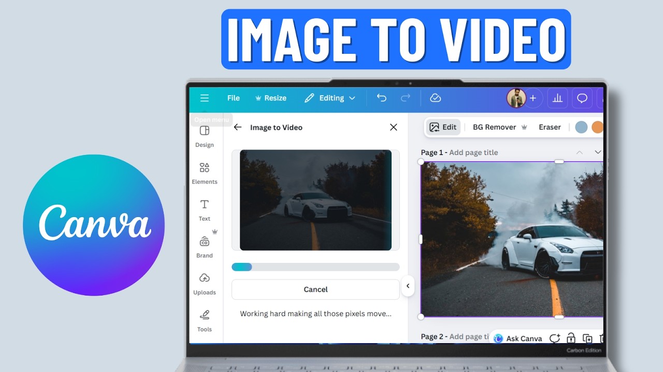Click the 'Working hard making all those pixels move...' text
Image resolution: width=663 pixels, height=372 pixels.
click(315, 314)
